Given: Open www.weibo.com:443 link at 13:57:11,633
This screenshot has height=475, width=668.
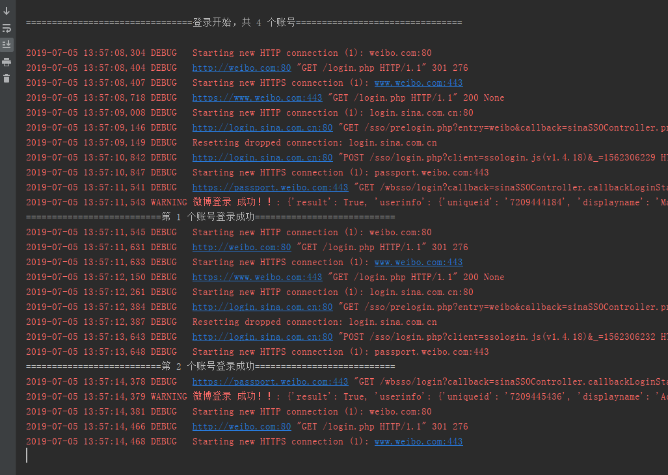Looking at the screenshot, I should pos(418,262).
